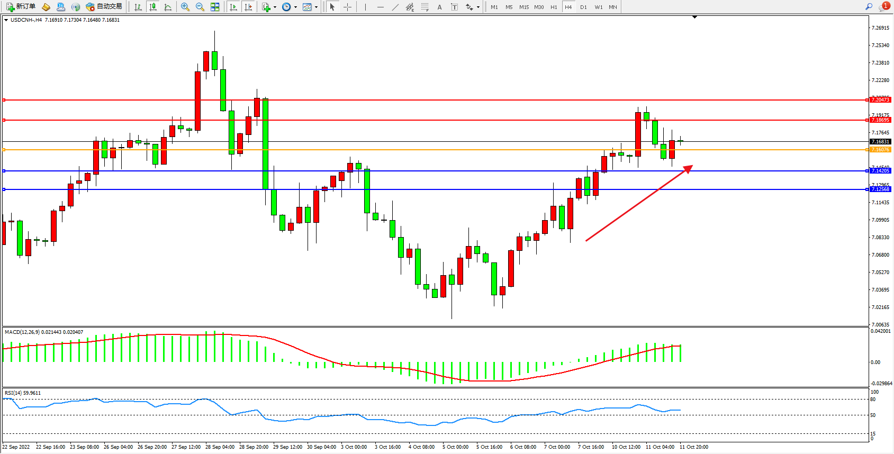Select the text label tool (A)
The image size is (894, 454).
[x=439, y=7]
